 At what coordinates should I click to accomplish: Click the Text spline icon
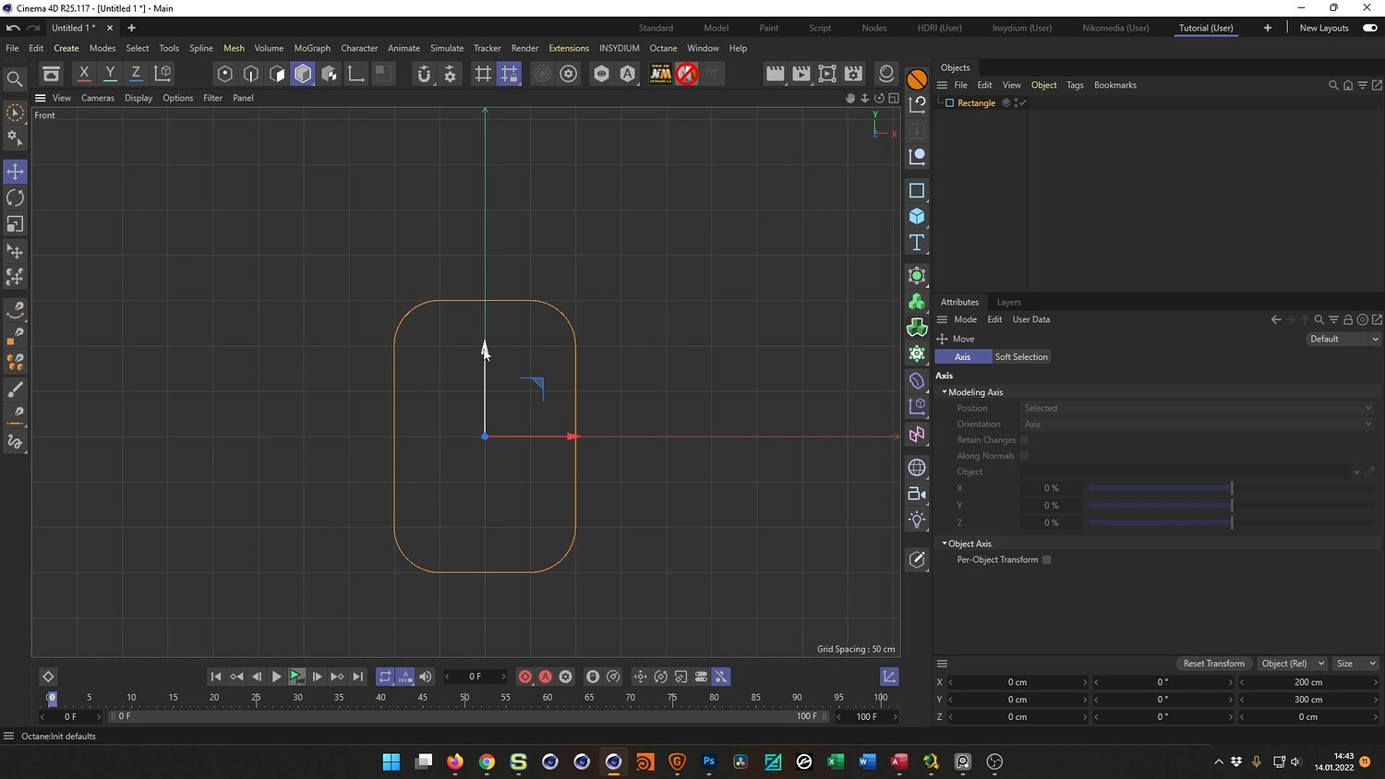point(917,243)
